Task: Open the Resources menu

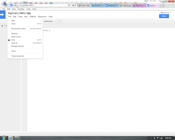Action: pos(42,17)
